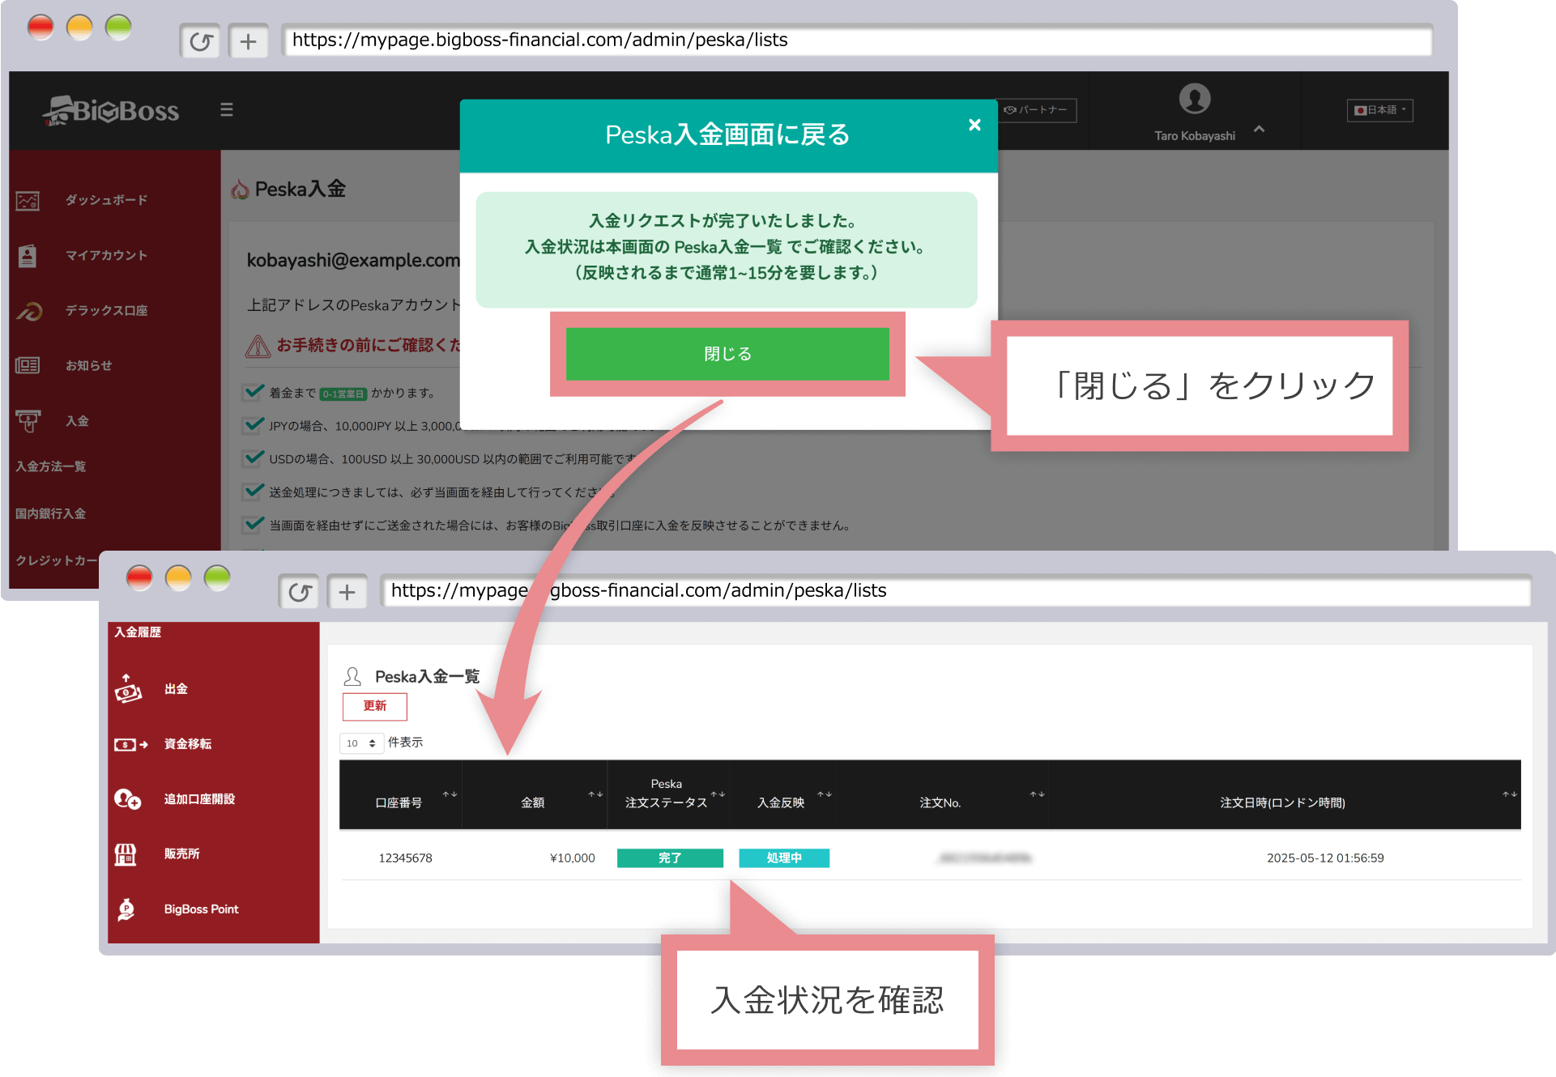Open the 10 件表示 rows-per-page selector
Screen dimensions: 1556x1077
click(361, 743)
